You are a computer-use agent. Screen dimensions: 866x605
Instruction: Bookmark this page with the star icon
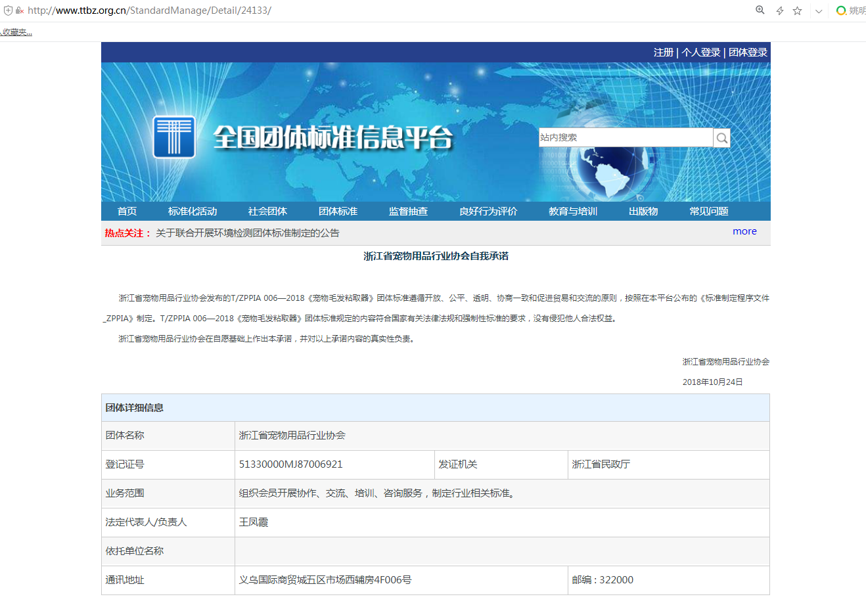point(797,11)
